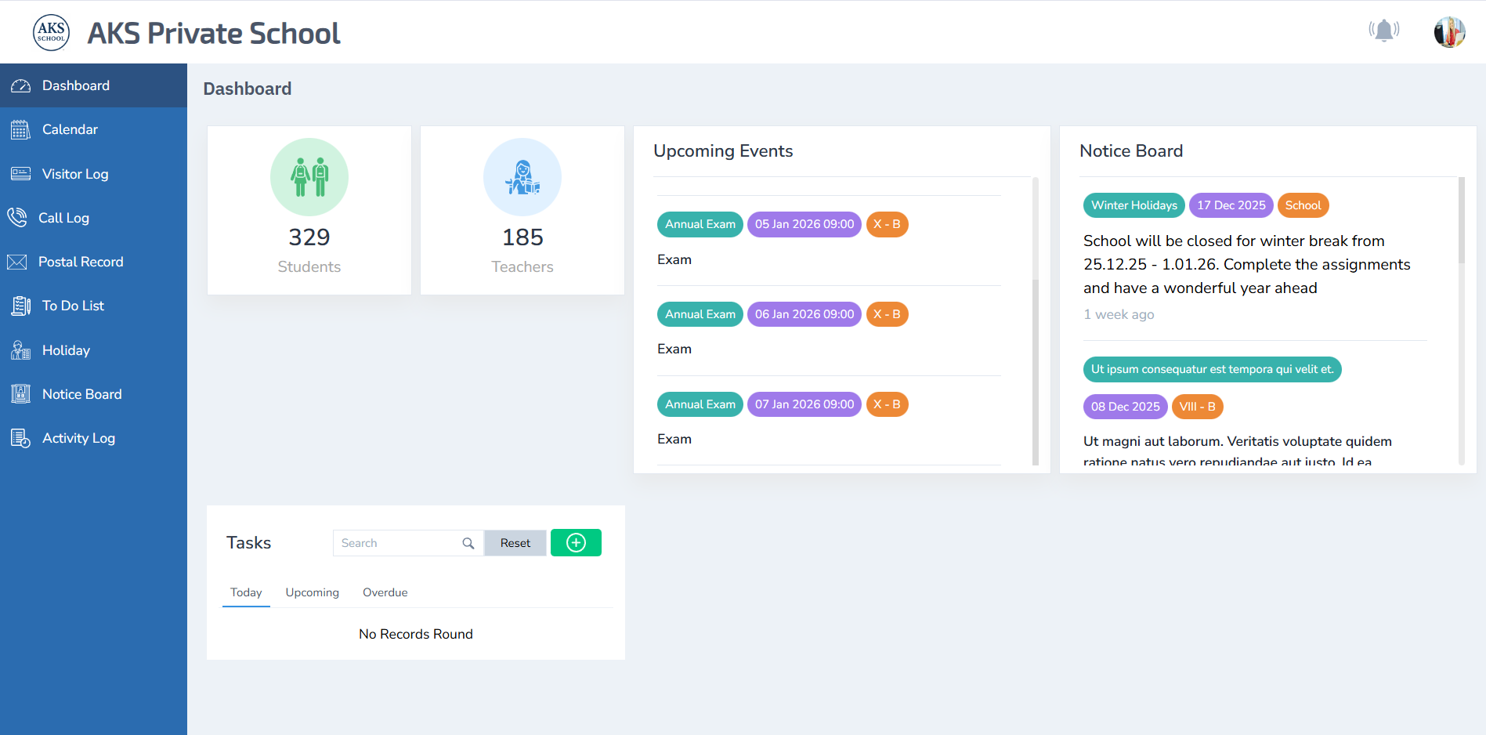Click the Upcoming Events scrollbar

[1035, 321]
